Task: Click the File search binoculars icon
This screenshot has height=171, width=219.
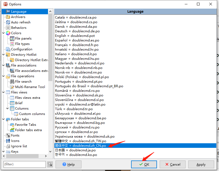Action: pos(12,82)
